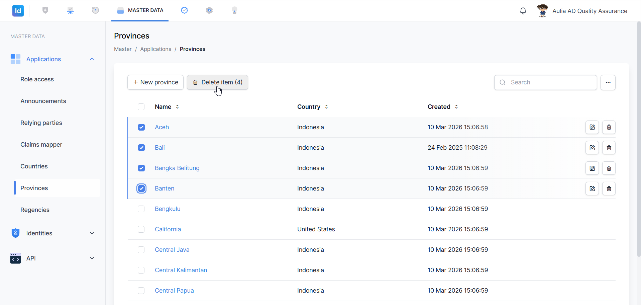Edit the Aceh row
The width and height of the screenshot is (641, 305).
(x=592, y=127)
